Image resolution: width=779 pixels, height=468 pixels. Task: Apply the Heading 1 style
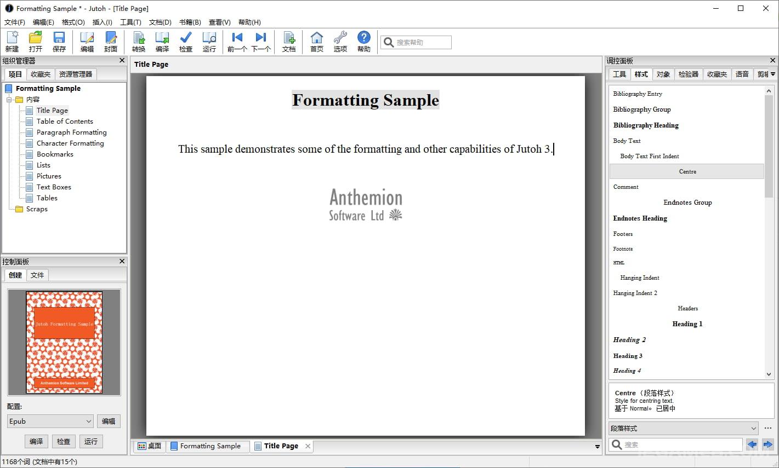687,324
